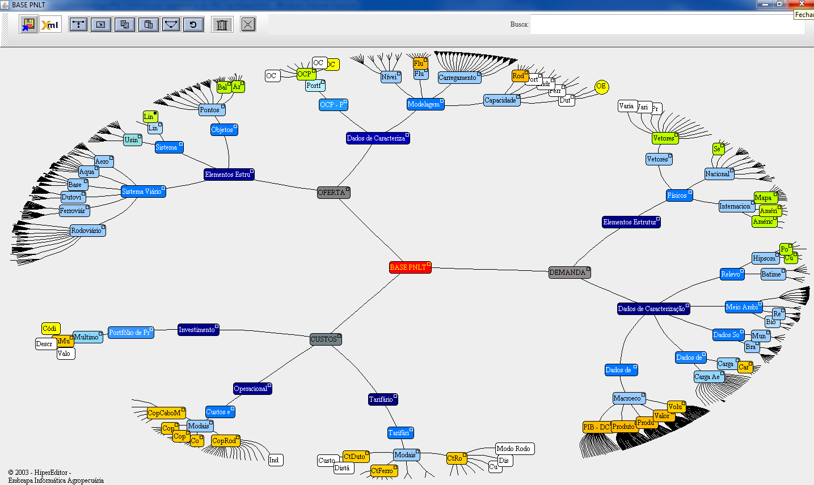Select the OFERTA node
This screenshot has height=485, width=814.
tap(334, 193)
